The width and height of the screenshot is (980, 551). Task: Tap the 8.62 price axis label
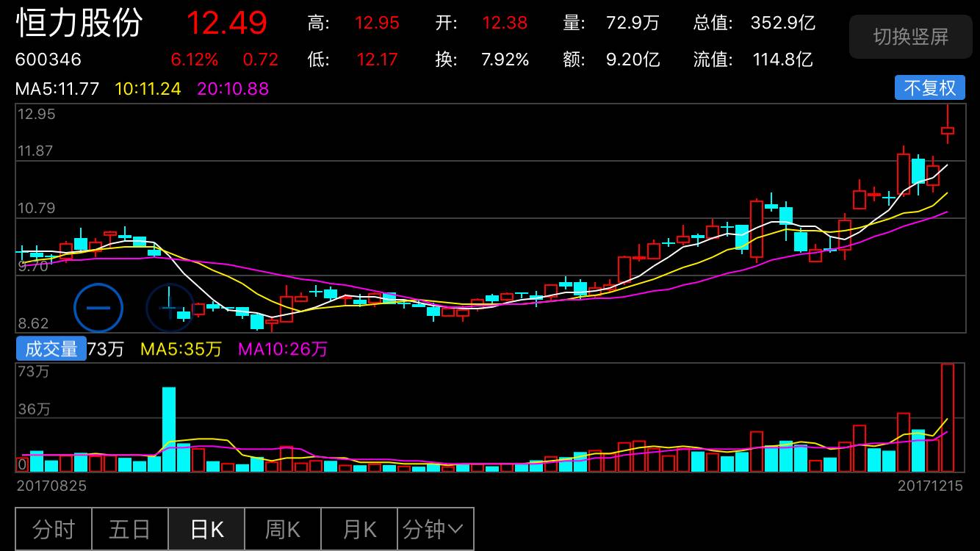coord(33,323)
